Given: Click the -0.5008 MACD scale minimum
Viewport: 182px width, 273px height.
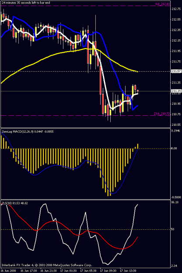Looking at the screenshot, I should point(176,197).
